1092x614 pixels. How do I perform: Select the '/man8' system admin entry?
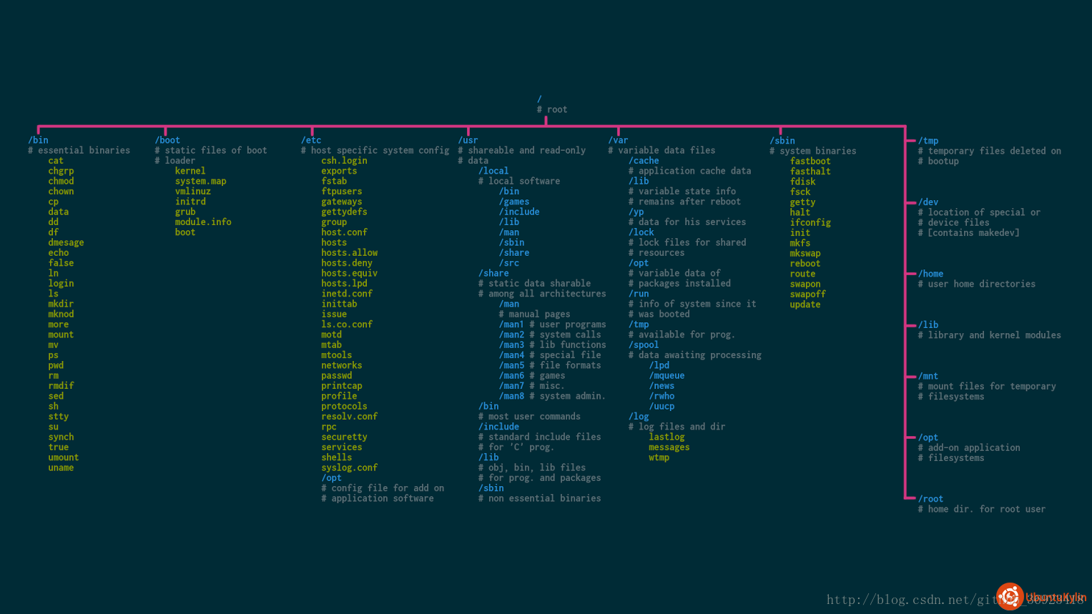(511, 396)
